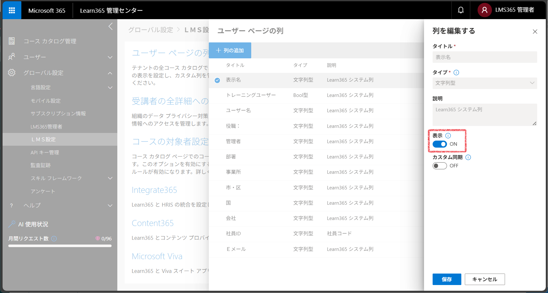The width and height of the screenshot is (548, 293).
Task: Collapse the left navigation sidebar
Action: [x=110, y=26]
